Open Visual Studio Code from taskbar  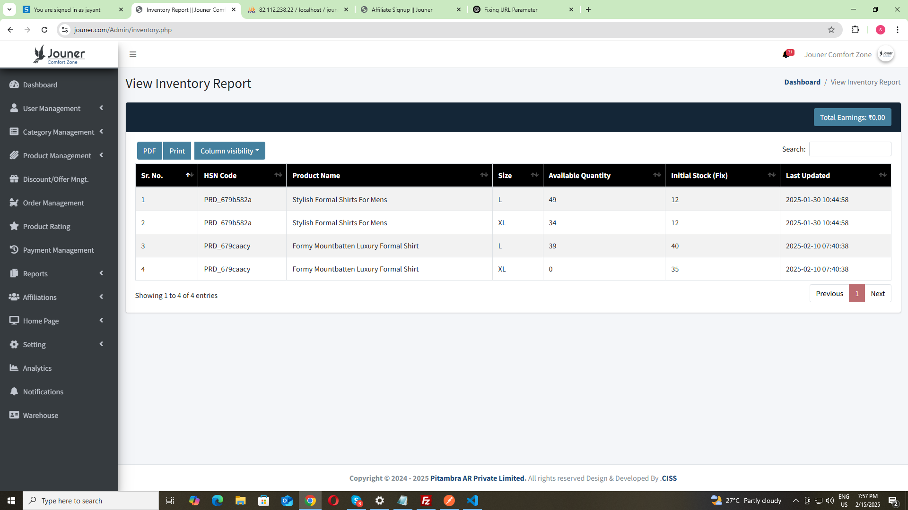click(472, 501)
